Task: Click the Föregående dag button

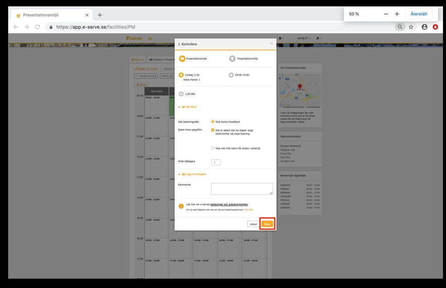Action: (146, 76)
